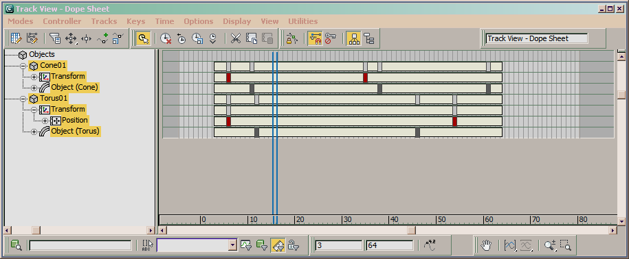Open the Modes menu
The image size is (629, 259).
click(x=21, y=21)
